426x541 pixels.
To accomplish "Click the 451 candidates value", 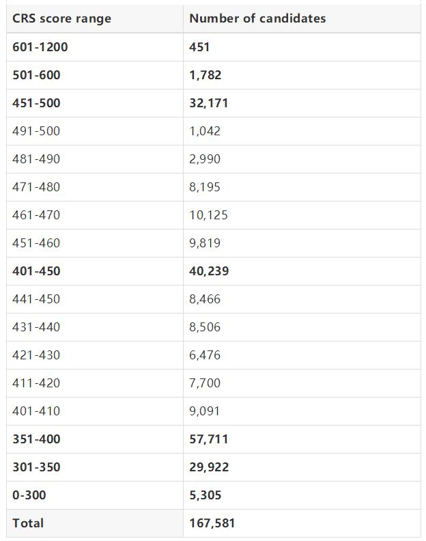I will [x=200, y=47].
